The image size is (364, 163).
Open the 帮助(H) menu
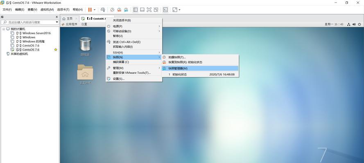click(77, 10)
